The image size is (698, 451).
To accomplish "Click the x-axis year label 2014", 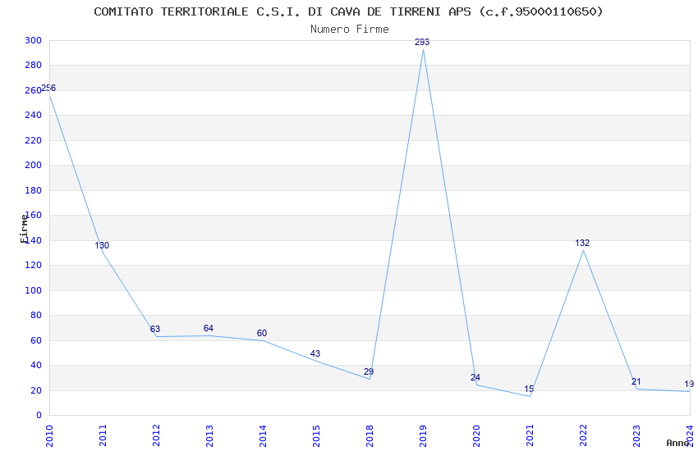I will click(263, 435).
